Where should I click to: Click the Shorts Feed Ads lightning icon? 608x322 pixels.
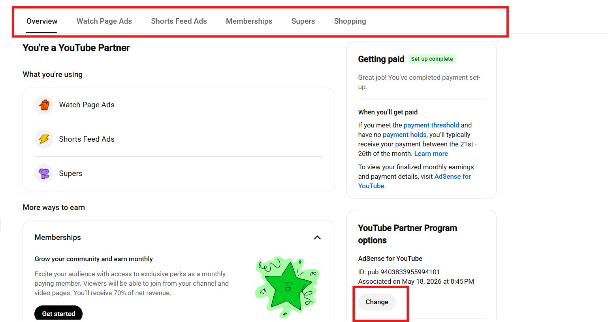[x=44, y=139]
